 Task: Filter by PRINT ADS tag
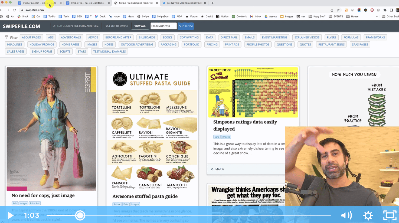point(232,44)
